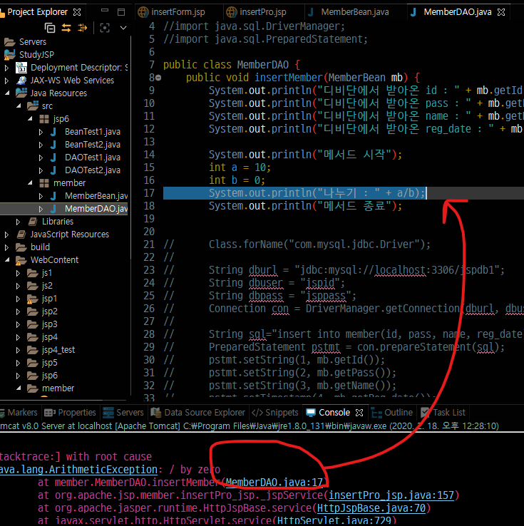The width and height of the screenshot is (524, 526).
Task: Select MemberBean.java in the tree
Action: coord(88,196)
